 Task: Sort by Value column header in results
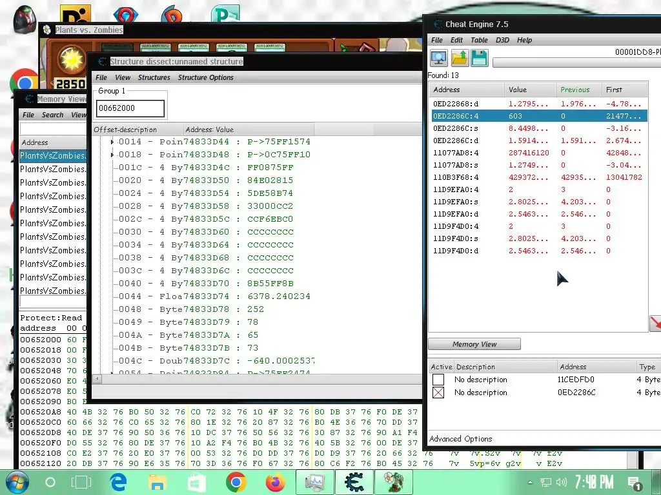tap(531, 90)
